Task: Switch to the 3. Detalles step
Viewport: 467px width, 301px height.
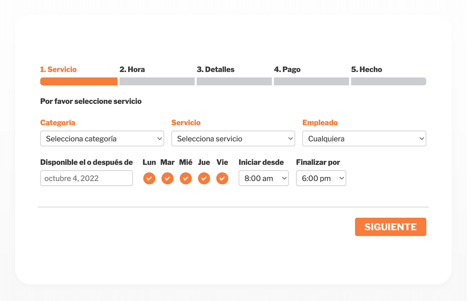Action: click(216, 69)
